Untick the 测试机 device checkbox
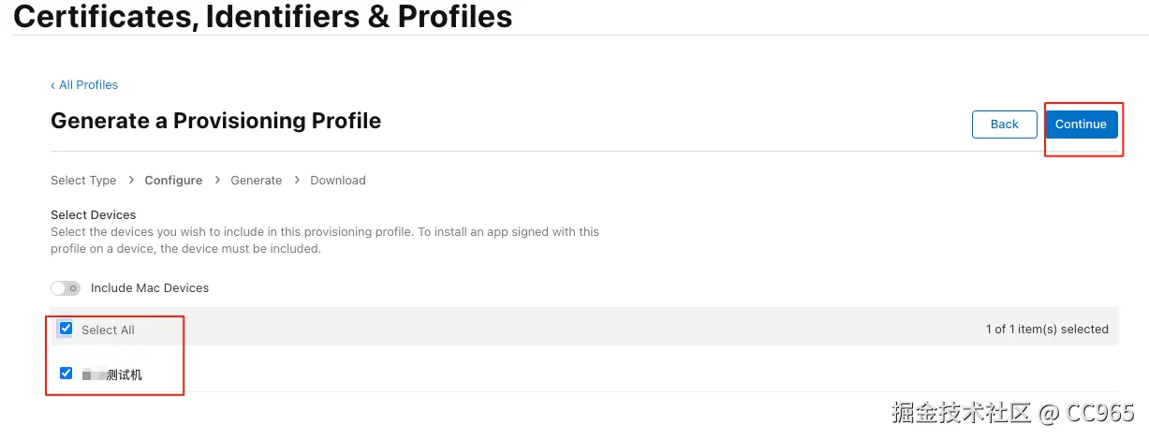Image resolution: width=1149 pixels, height=440 pixels. point(66,374)
